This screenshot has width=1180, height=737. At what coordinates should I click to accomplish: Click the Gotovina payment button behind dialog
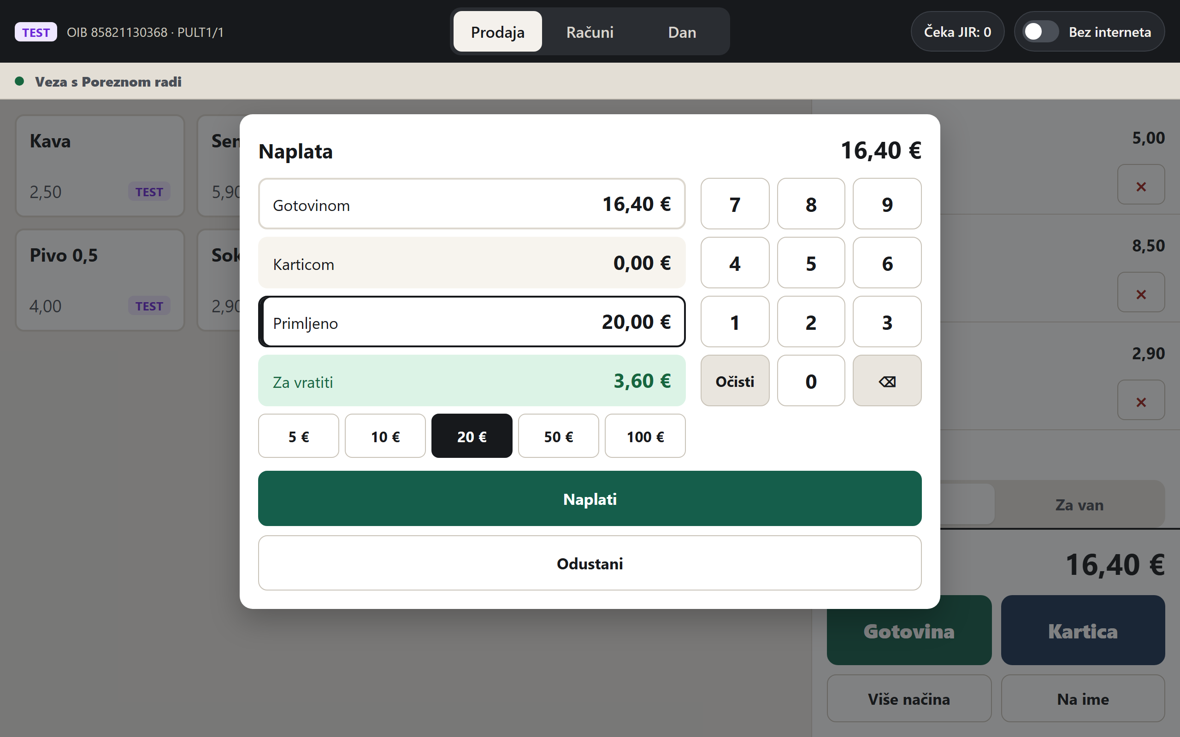909,631
